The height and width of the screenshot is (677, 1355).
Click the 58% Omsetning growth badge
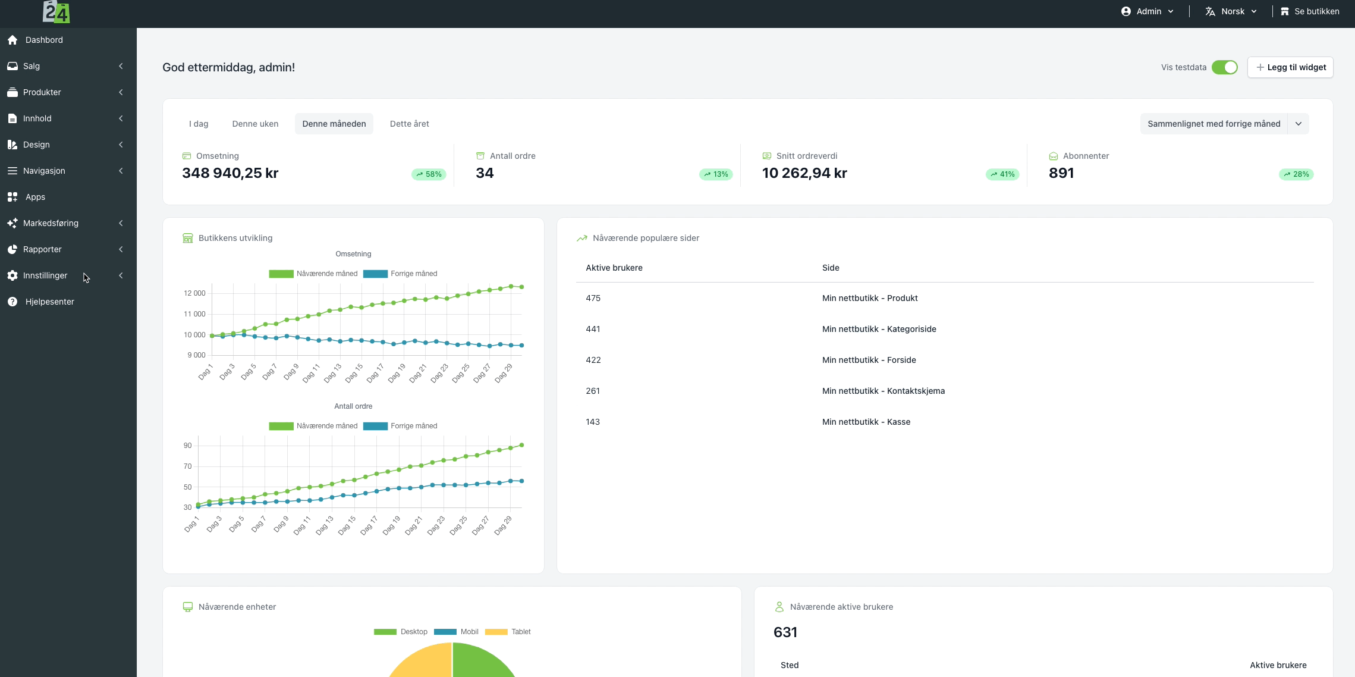tap(429, 174)
